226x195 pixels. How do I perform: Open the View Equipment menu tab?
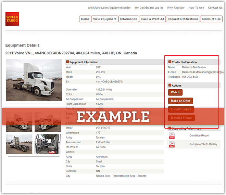pyautogui.click(x=105, y=19)
